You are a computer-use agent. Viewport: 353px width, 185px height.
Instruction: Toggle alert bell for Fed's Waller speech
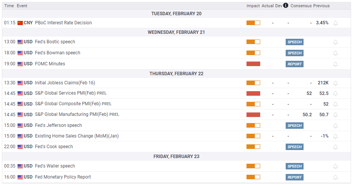(x=336, y=166)
